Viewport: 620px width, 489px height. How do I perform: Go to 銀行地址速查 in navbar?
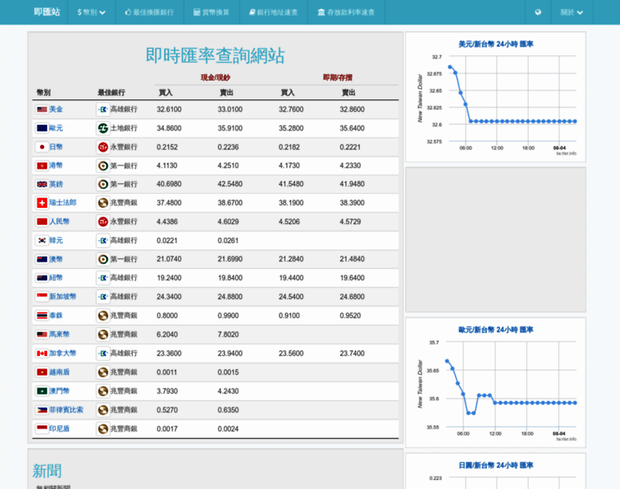pyautogui.click(x=273, y=12)
